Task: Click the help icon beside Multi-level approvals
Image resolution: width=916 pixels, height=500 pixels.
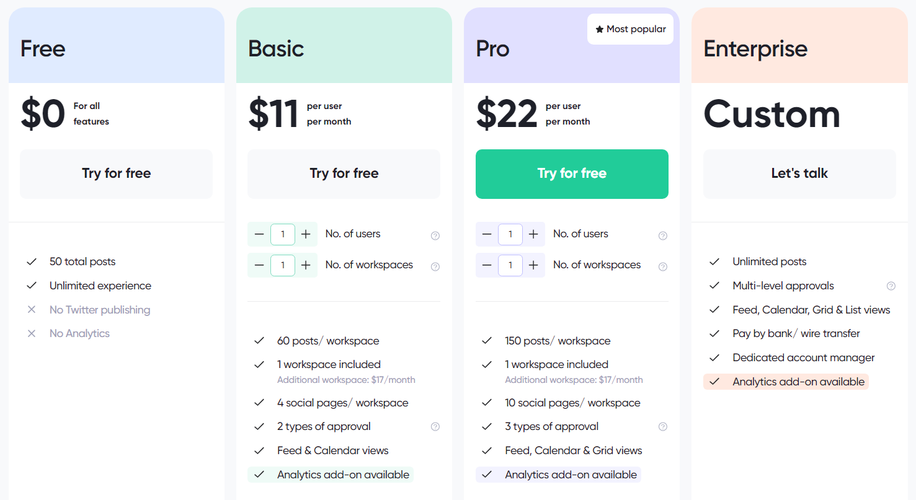Action: (x=891, y=286)
